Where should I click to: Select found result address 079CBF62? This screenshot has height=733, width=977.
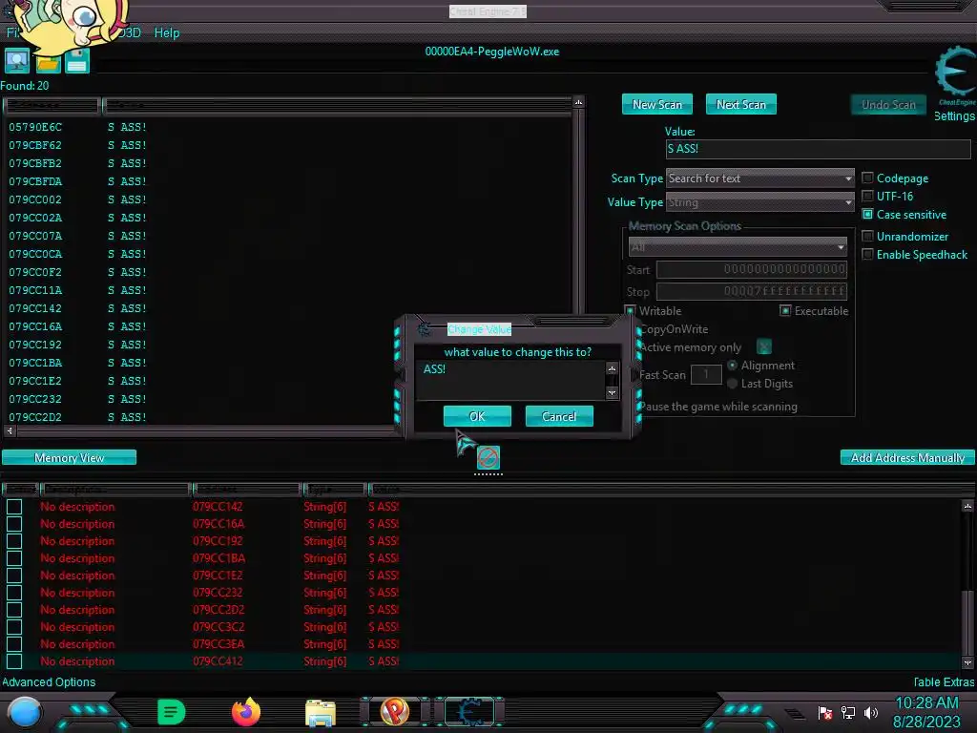tap(35, 145)
